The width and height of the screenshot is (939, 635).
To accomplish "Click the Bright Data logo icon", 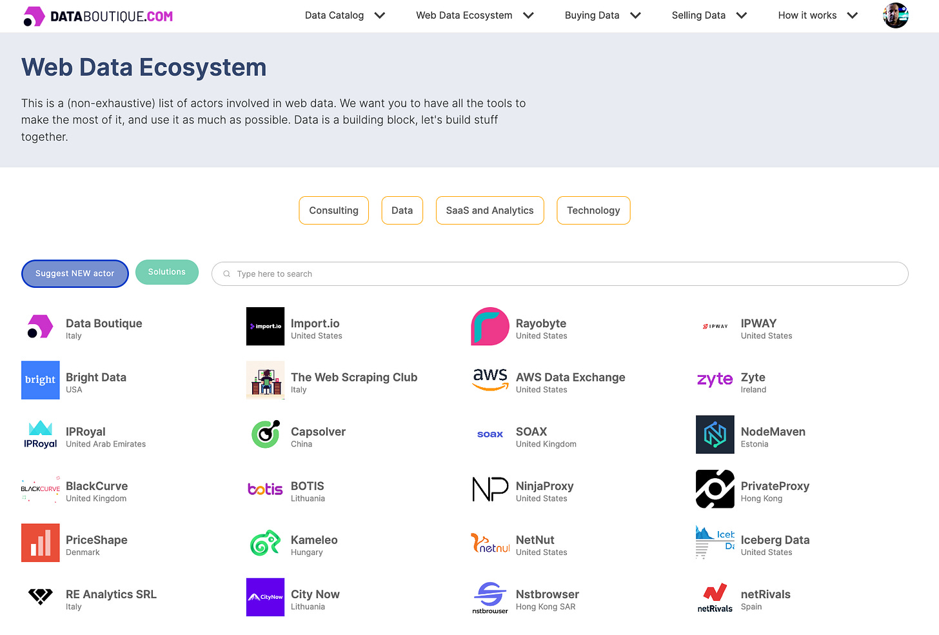I will [40, 380].
